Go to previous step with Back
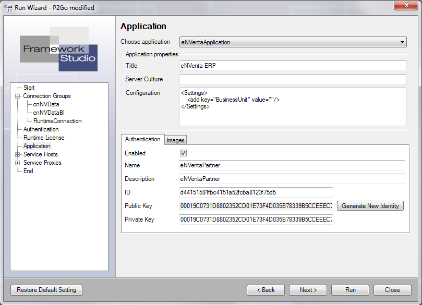Screen dimensions: 422x305 (266, 290)
